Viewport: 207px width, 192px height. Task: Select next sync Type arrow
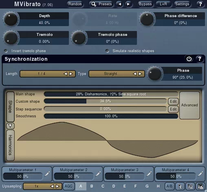pos(140,74)
